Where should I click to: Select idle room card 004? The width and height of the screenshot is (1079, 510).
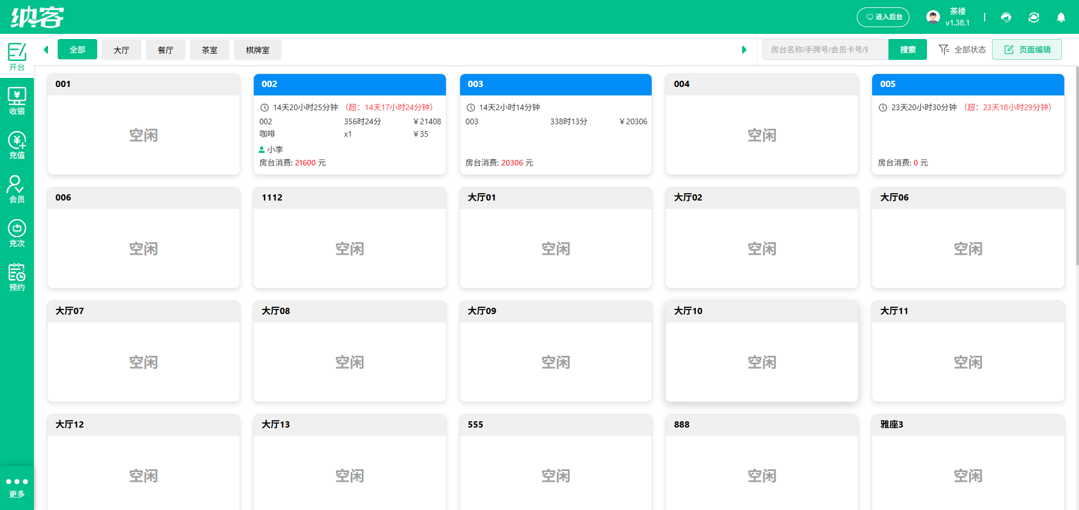(762, 124)
